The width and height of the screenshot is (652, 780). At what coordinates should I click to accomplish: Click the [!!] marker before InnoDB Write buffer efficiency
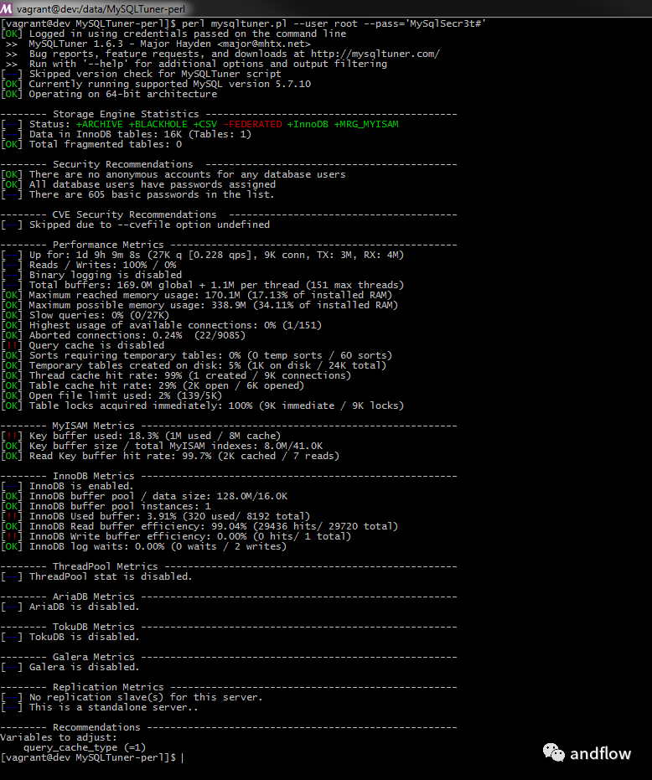(12, 536)
